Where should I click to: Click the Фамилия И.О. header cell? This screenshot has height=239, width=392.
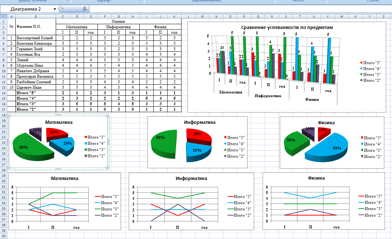36,27
